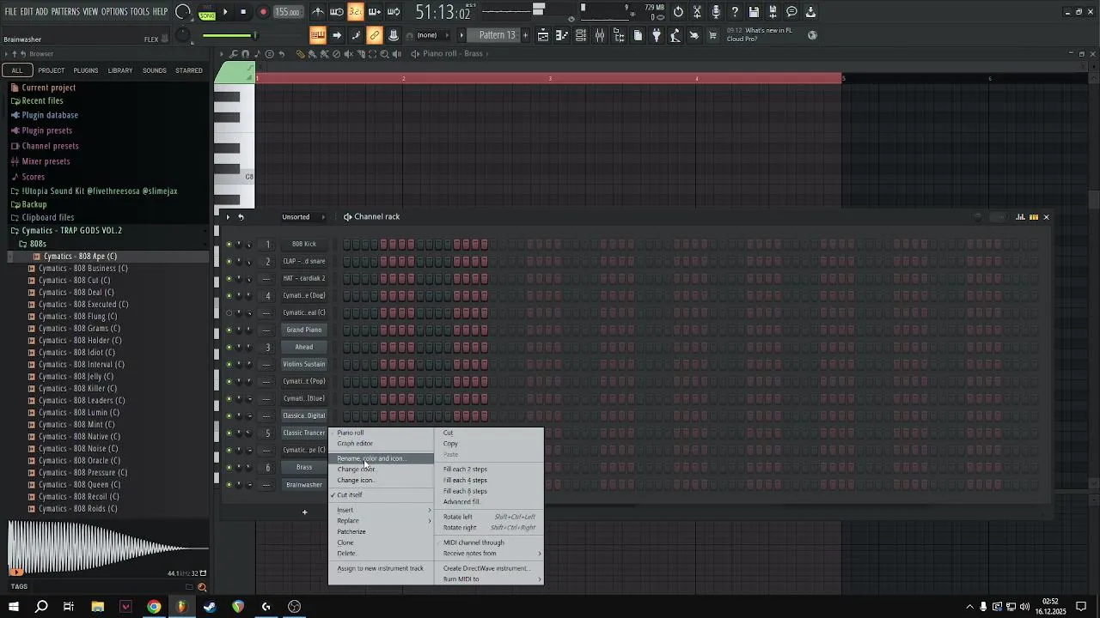Click the tempo 155.000 field

point(288,12)
